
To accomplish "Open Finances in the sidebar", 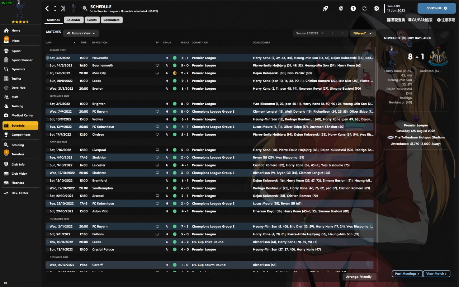I will tap(20, 183).
